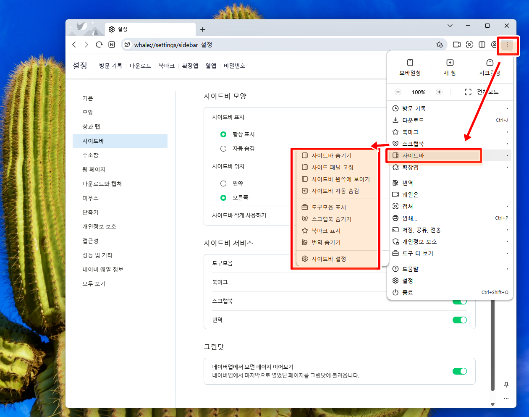Open 사이드바 submenu in main menu
The height and width of the screenshot is (417, 529).
(450, 155)
